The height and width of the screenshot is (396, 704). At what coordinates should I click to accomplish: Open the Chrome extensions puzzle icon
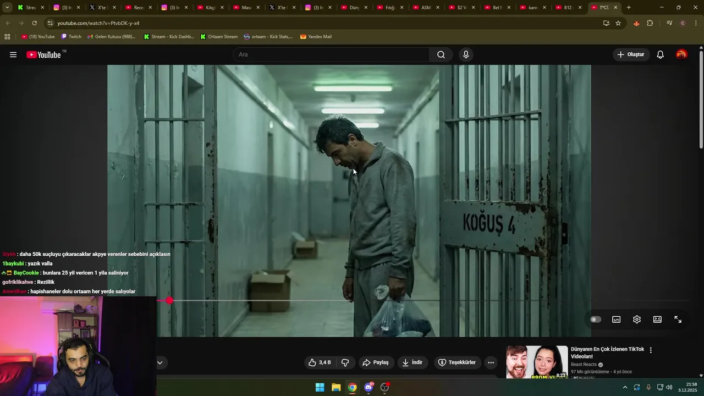coord(650,23)
